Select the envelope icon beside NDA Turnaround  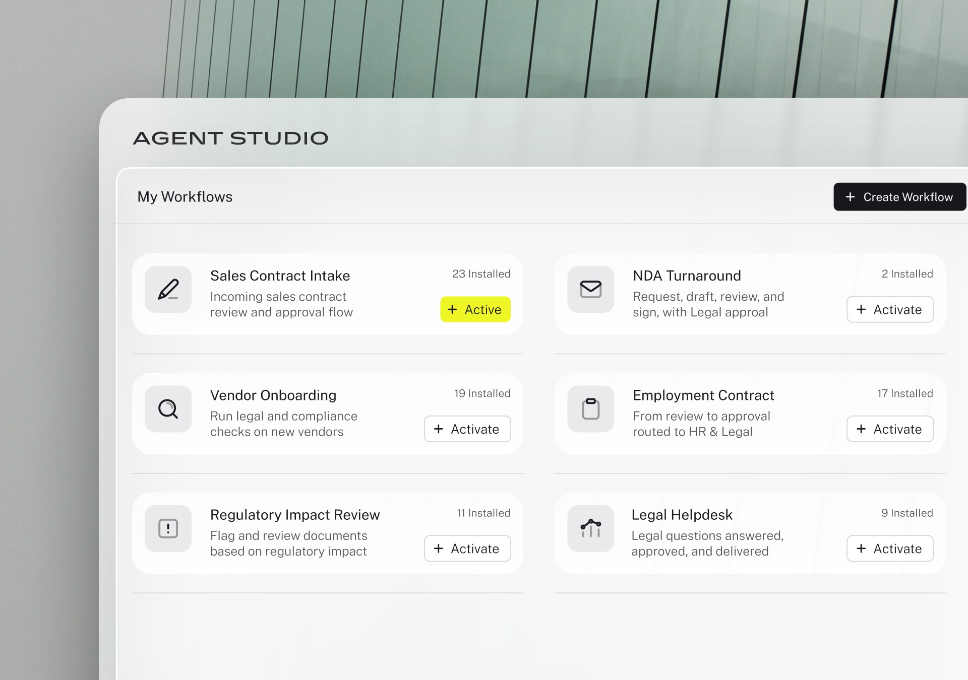point(591,290)
